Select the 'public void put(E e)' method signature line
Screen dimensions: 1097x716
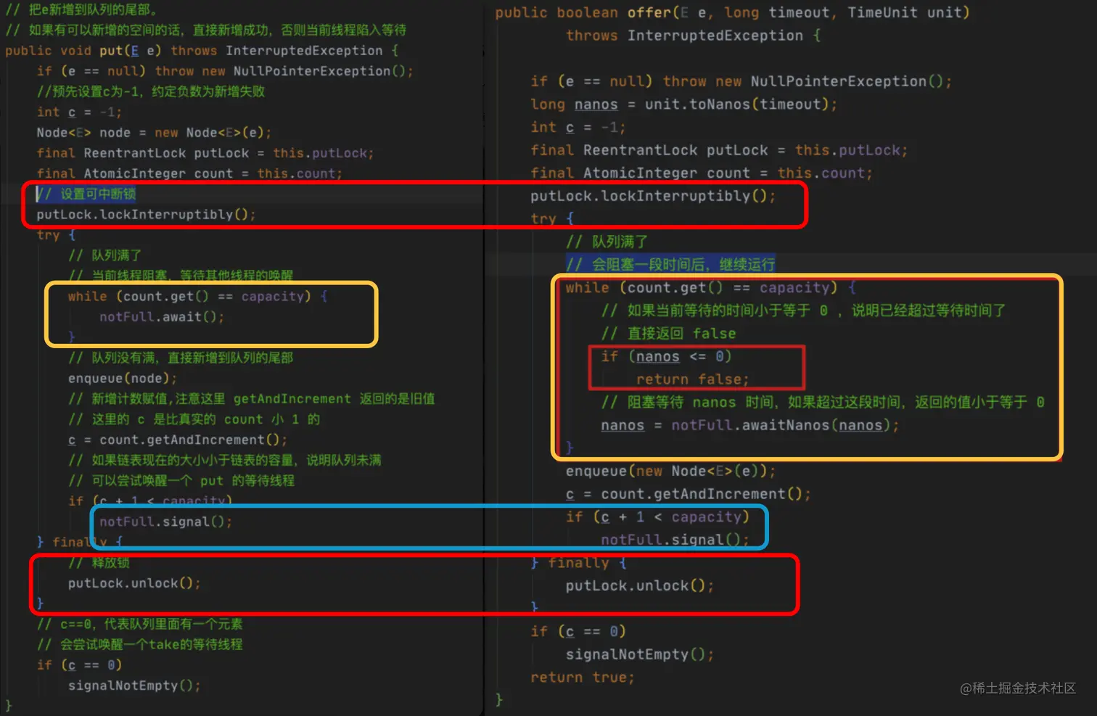202,51
